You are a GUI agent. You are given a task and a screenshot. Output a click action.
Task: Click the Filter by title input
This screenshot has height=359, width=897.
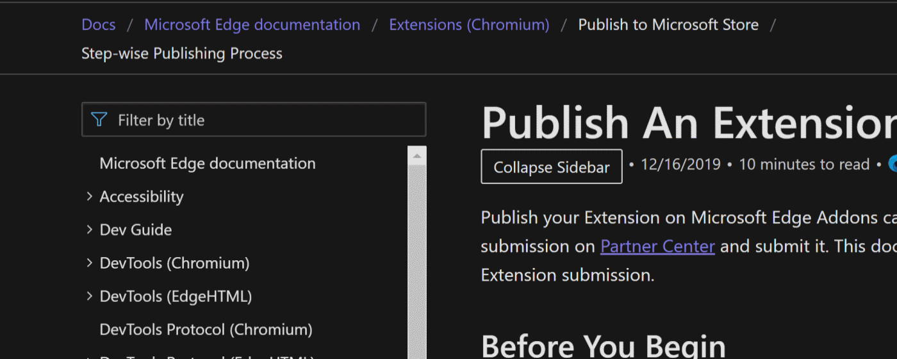click(254, 120)
